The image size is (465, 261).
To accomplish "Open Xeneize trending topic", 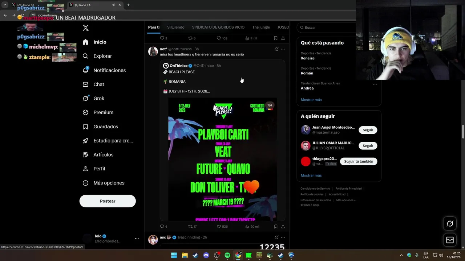I will [308, 58].
